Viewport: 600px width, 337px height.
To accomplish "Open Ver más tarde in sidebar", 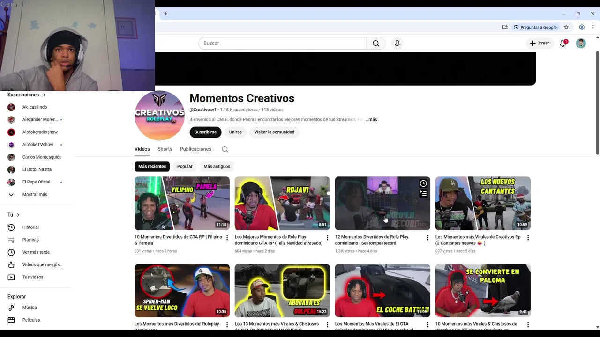I will click(36, 252).
